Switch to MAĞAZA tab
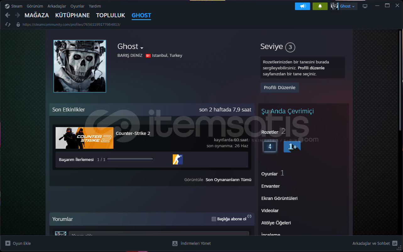Image resolution: width=403 pixels, height=252 pixels. [x=37, y=15]
